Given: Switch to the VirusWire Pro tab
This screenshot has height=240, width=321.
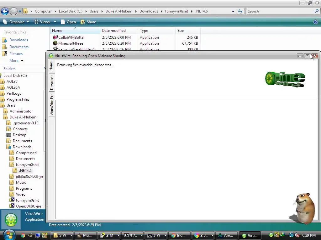Looking at the screenshot, I should click(52, 104).
